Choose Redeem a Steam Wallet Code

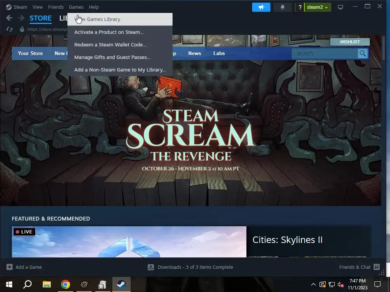(120, 45)
